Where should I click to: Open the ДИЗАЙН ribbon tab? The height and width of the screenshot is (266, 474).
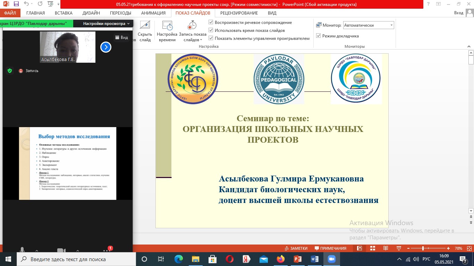pyautogui.click(x=91, y=13)
